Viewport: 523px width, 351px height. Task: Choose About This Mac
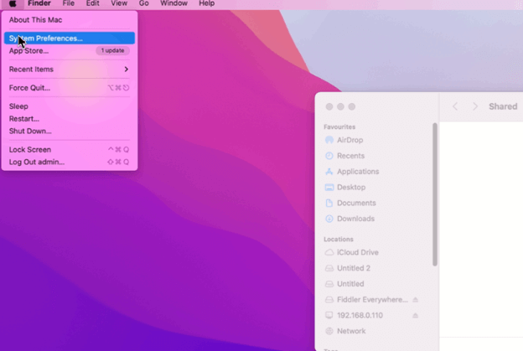click(x=70, y=20)
